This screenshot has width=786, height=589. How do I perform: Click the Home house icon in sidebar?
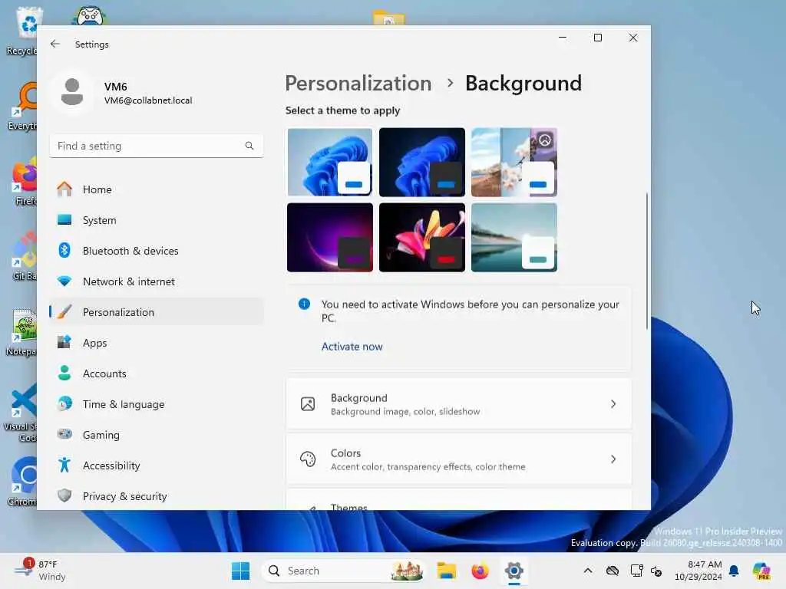[x=64, y=189]
